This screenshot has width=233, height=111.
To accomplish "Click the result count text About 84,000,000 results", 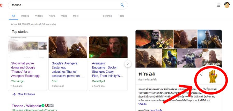I will click(33, 24).
